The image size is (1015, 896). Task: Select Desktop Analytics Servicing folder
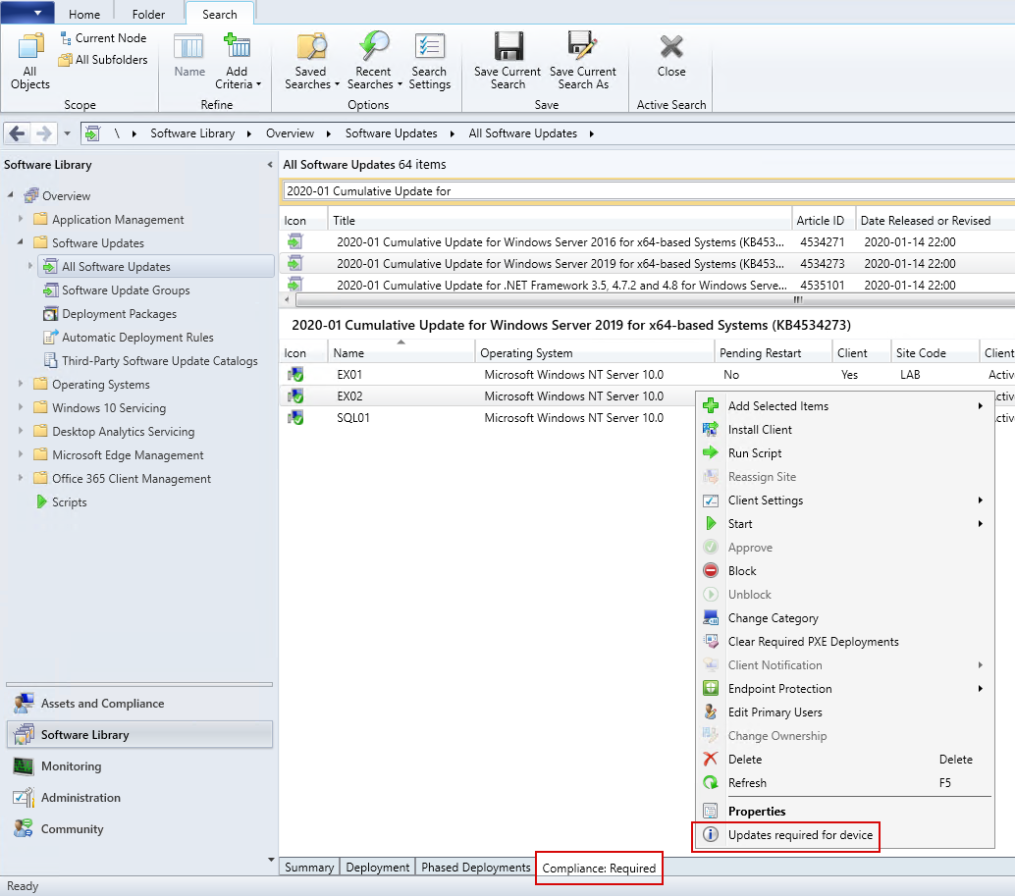click(123, 432)
